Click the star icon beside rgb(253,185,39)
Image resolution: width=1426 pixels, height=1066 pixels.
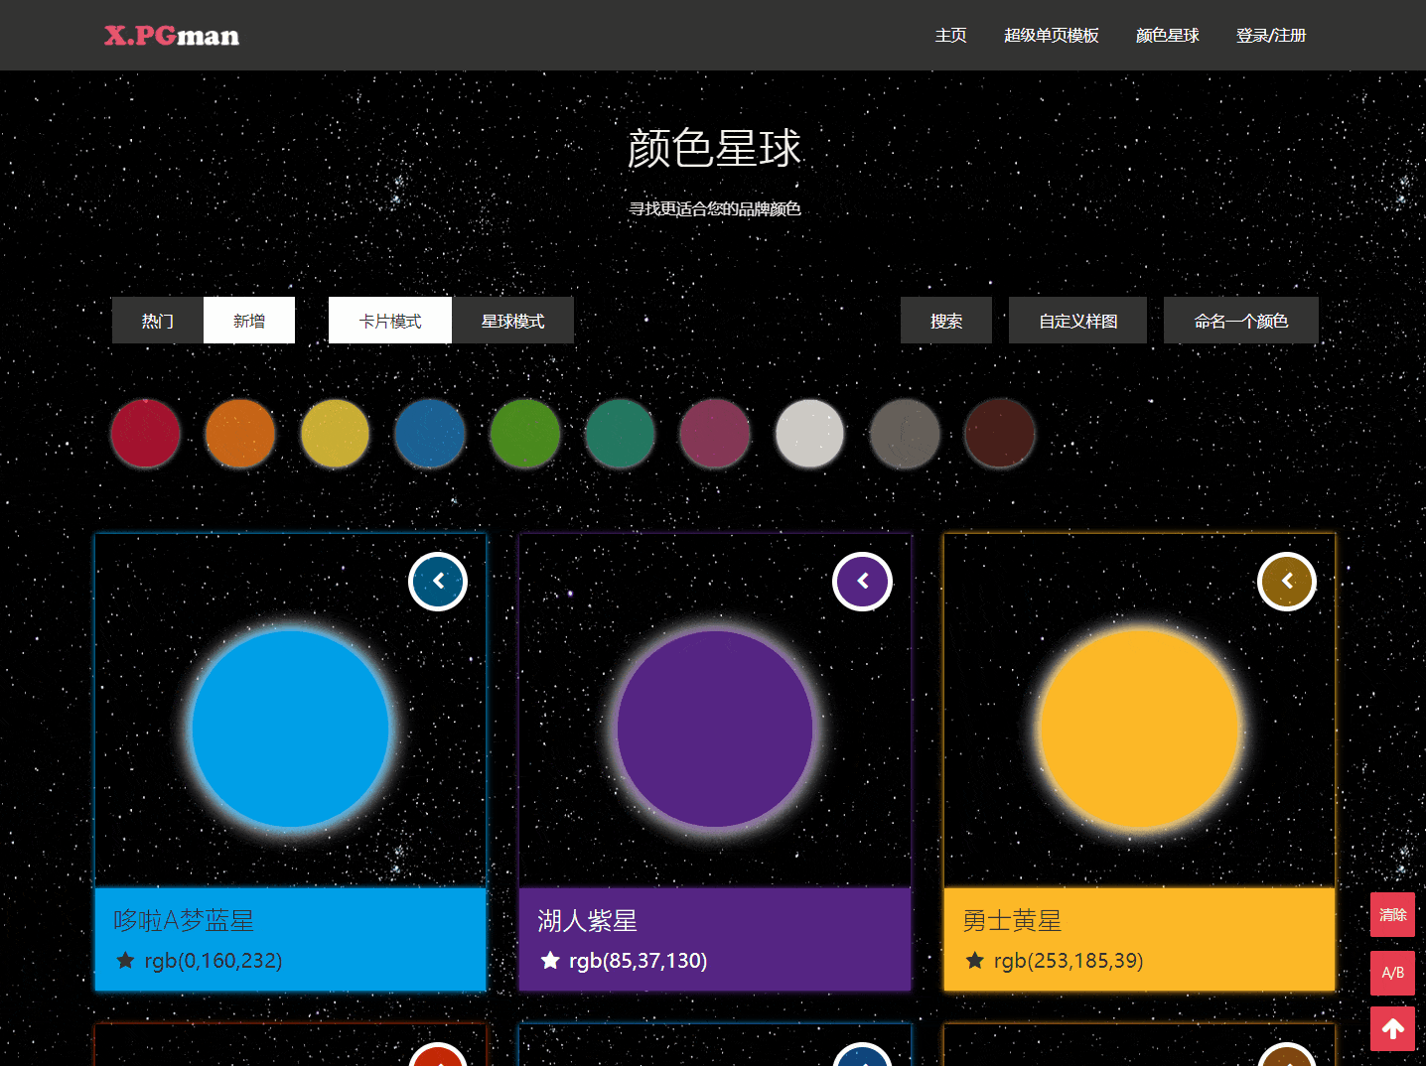[974, 960]
